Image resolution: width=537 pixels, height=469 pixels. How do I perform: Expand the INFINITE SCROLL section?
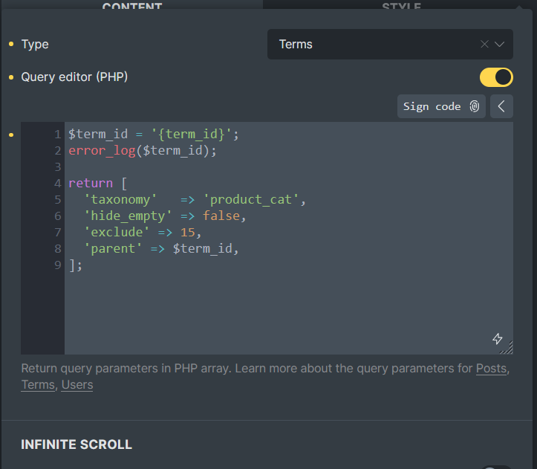77,444
